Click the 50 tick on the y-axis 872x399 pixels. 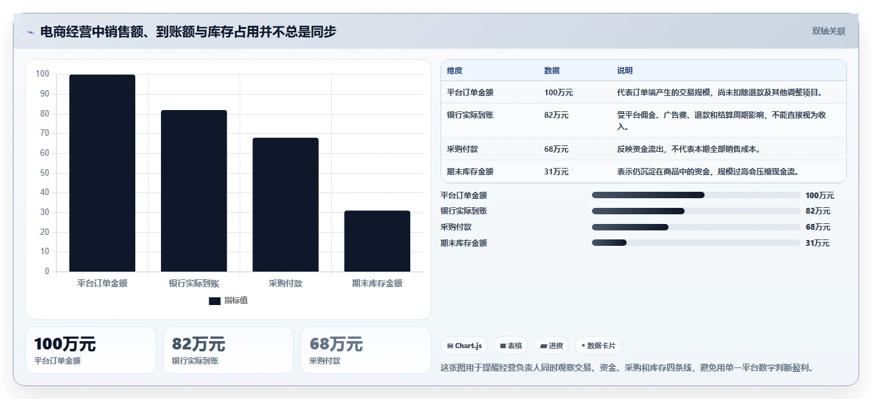pyautogui.click(x=44, y=172)
